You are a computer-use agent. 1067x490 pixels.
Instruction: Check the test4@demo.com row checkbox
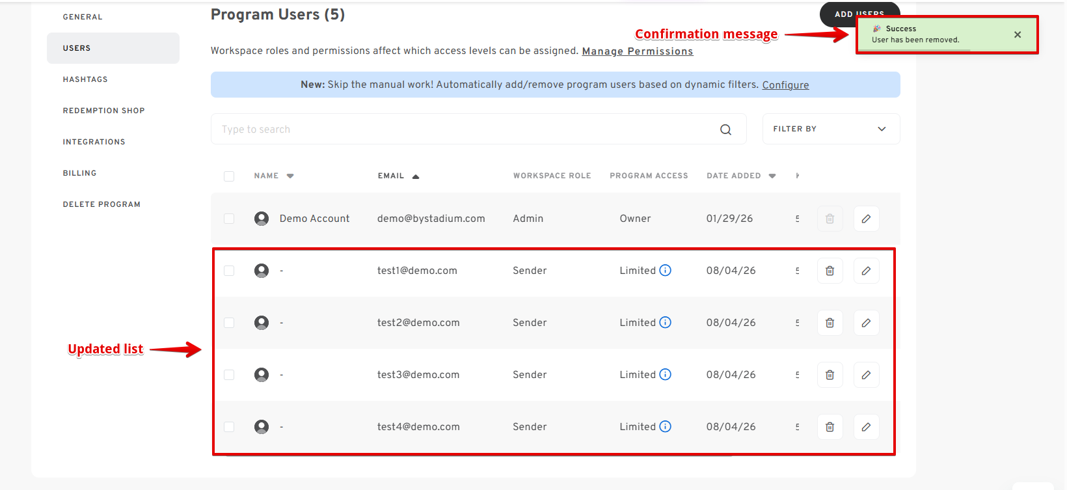(x=229, y=427)
